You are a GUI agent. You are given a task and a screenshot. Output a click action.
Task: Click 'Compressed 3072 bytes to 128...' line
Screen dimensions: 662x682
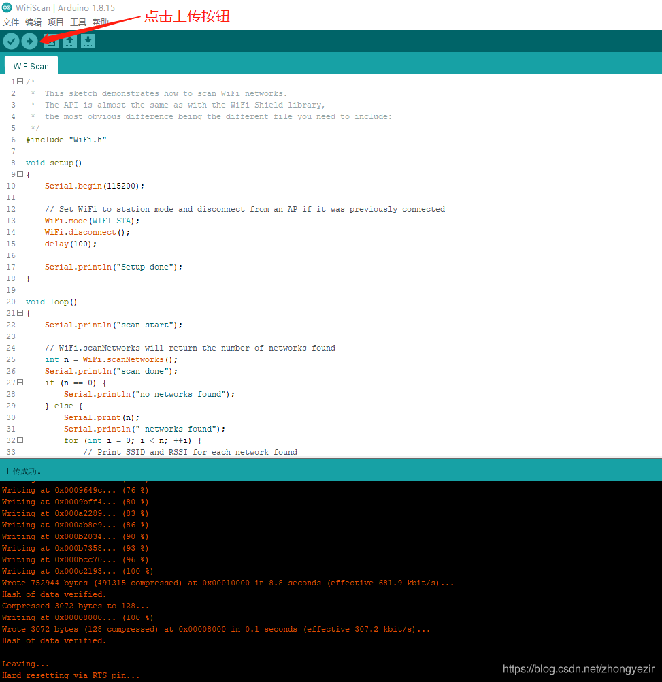(x=76, y=606)
